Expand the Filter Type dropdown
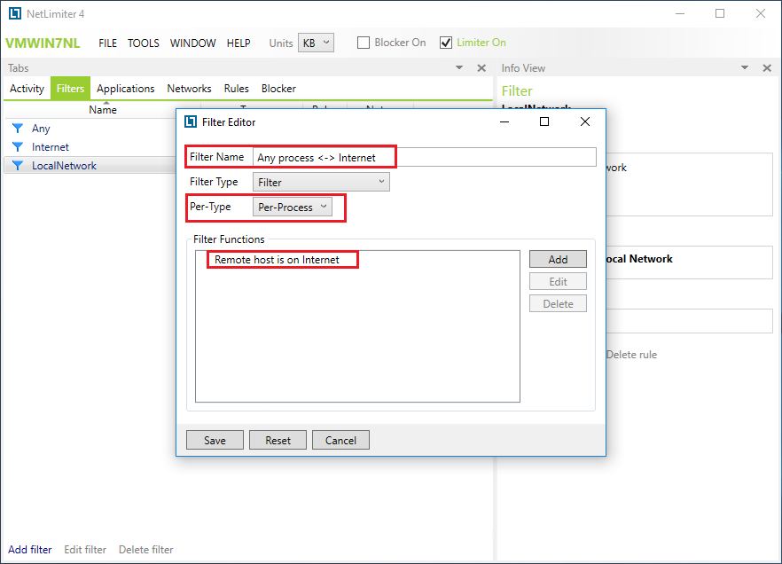Image resolution: width=782 pixels, height=564 pixels. [x=321, y=182]
